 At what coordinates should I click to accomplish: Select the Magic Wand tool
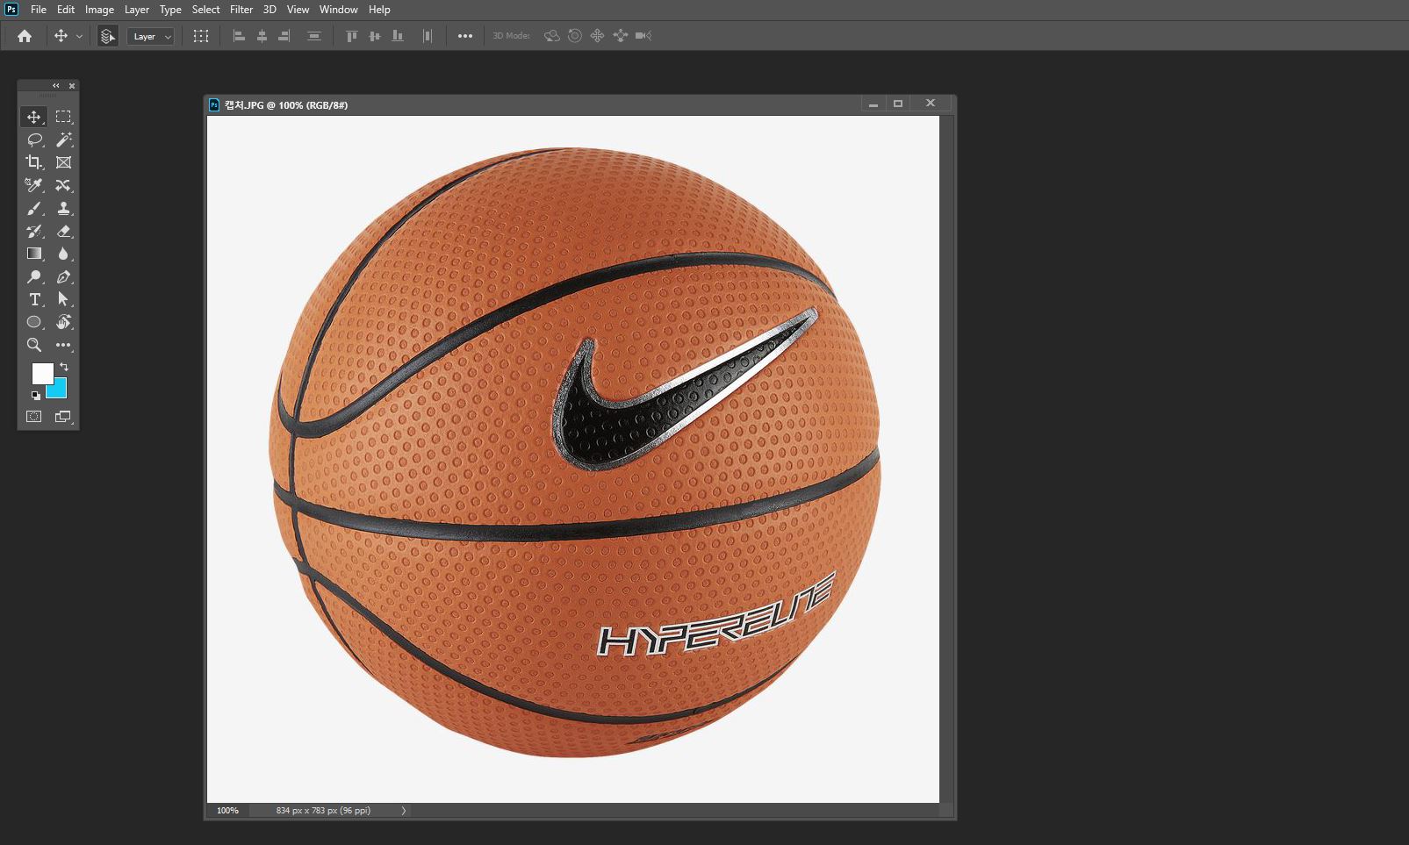click(63, 140)
